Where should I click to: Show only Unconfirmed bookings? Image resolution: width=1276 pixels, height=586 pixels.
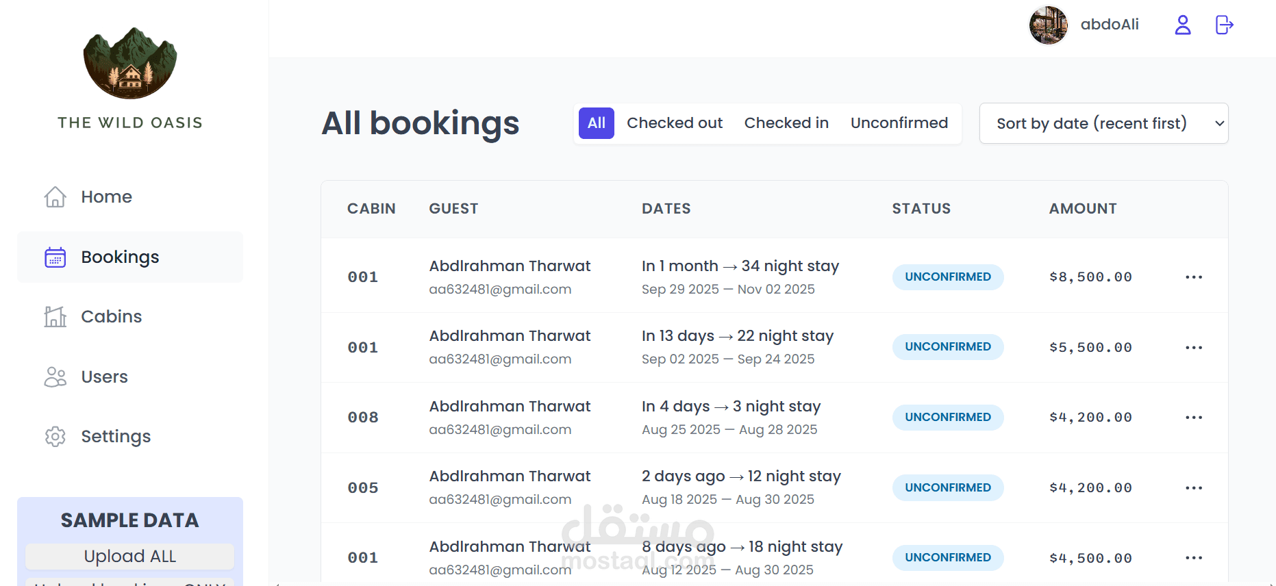click(x=899, y=123)
